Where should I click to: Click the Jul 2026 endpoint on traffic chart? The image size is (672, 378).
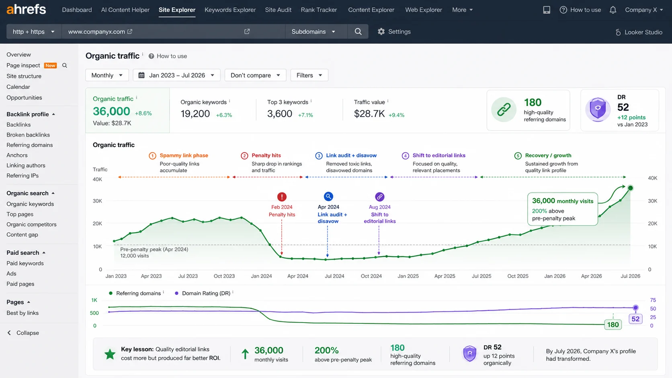point(630,188)
